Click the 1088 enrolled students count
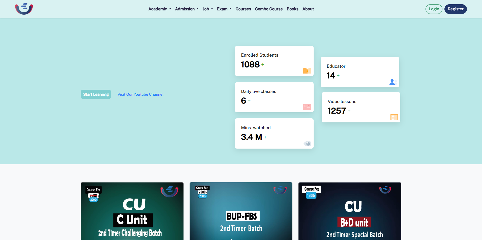Viewport: 482px width, 240px height. (250, 64)
